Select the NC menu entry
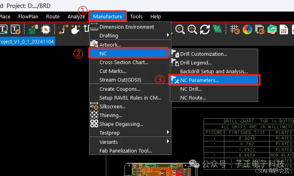The width and height of the screenshot is (294, 176). 129,53
